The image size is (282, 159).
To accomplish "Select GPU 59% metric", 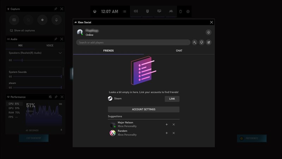I will point(14,108).
